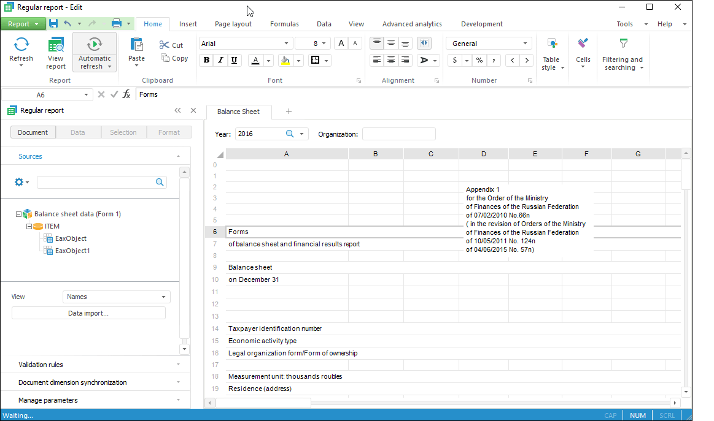This screenshot has width=714, height=421.
Task: Open Filtering and searching funnel tool
Action: [623, 44]
